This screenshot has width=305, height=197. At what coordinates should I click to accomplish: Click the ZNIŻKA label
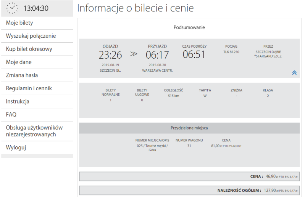pos(236,90)
